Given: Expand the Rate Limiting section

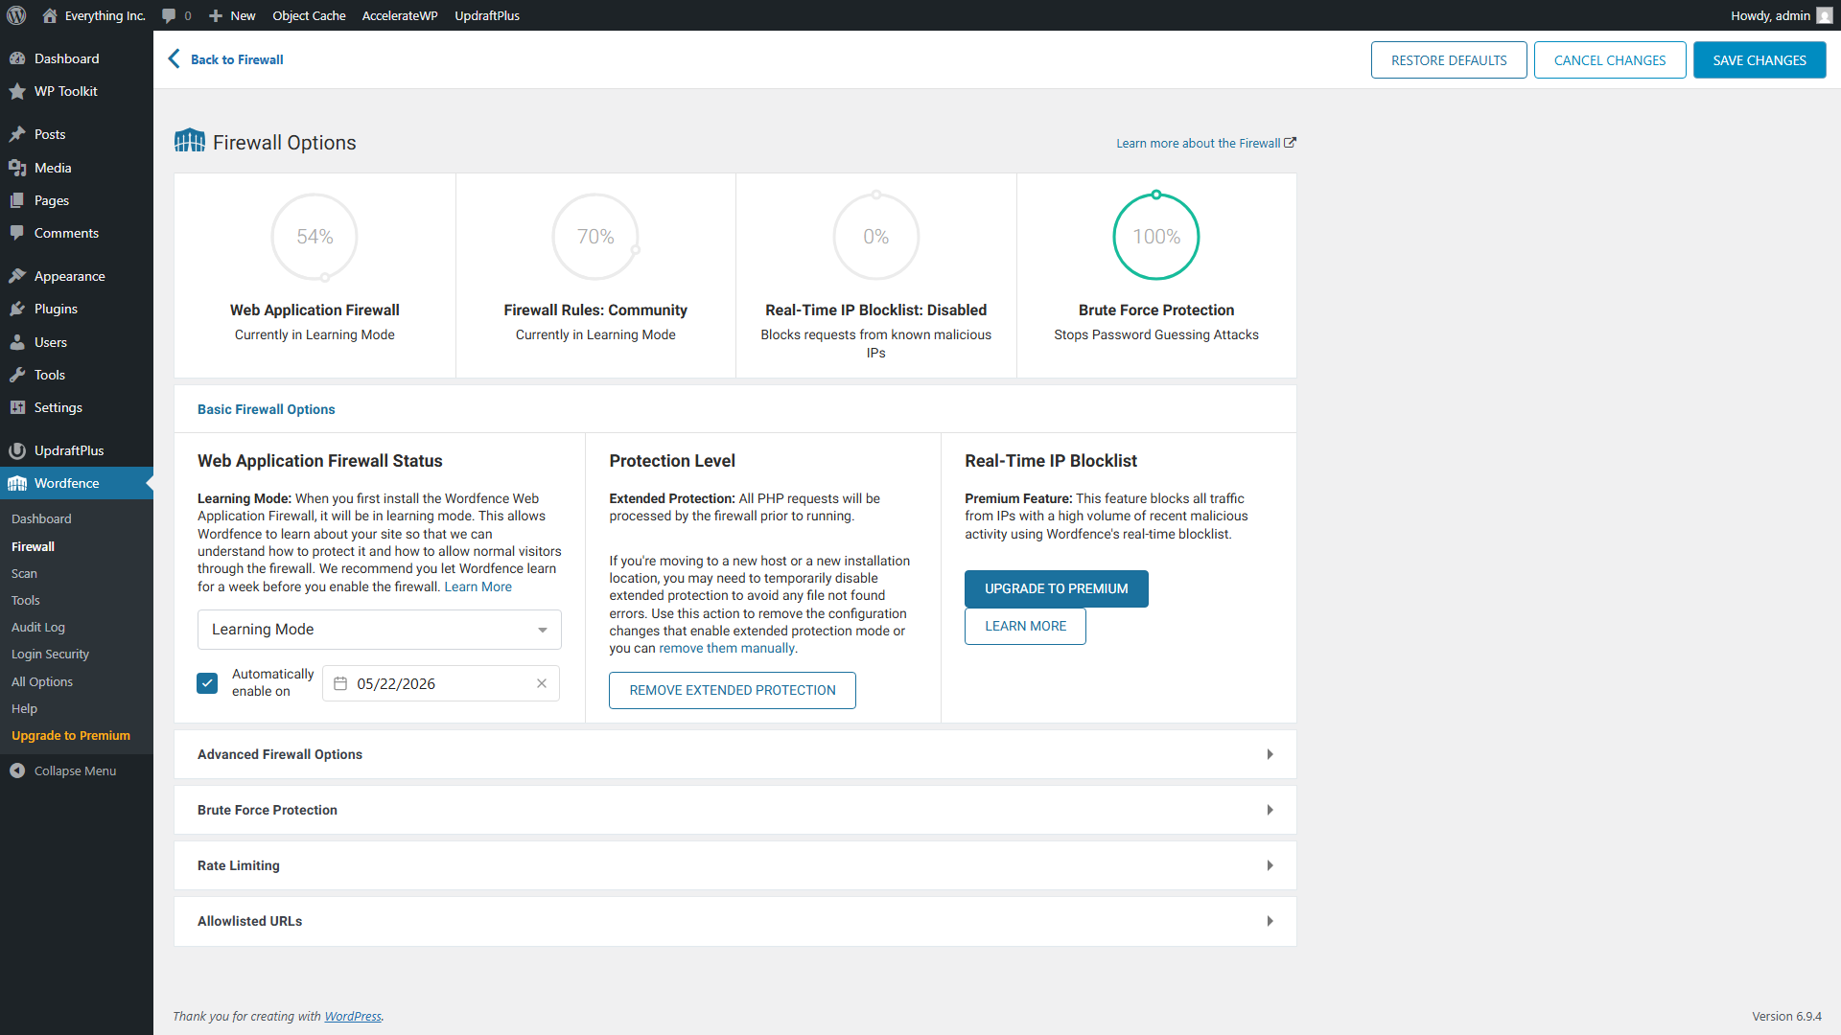Looking at the screenshot, I should point(735,865).
